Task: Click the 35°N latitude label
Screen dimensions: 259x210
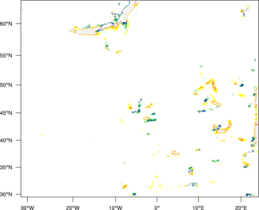Action: 6,167
